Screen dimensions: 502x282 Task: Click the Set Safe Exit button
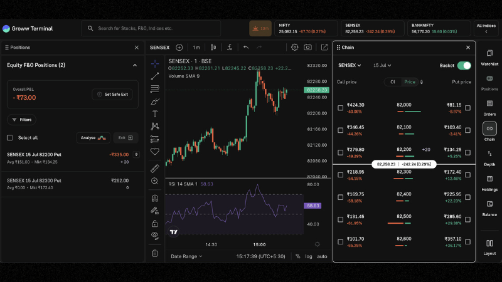pos(112,94)
